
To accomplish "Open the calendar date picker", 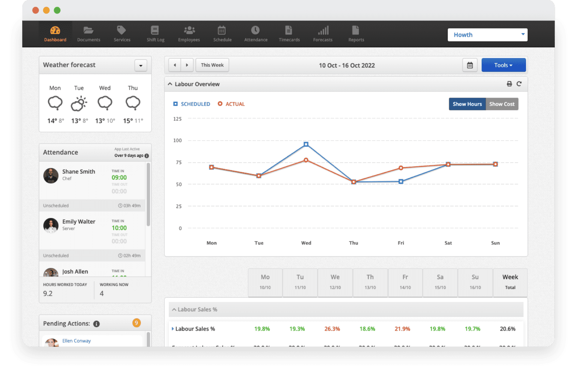I will click(x=470, y=65).
